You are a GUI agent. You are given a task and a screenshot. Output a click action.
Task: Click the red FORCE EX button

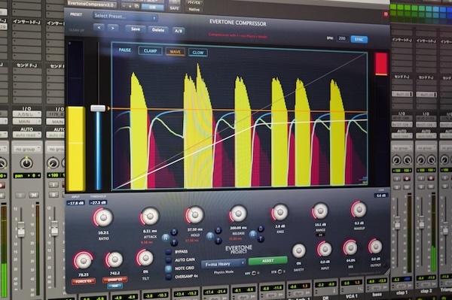point(84,281)
